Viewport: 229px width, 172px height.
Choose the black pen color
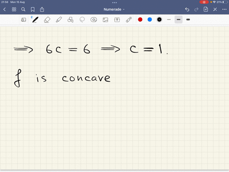click(x=159, y=20)
